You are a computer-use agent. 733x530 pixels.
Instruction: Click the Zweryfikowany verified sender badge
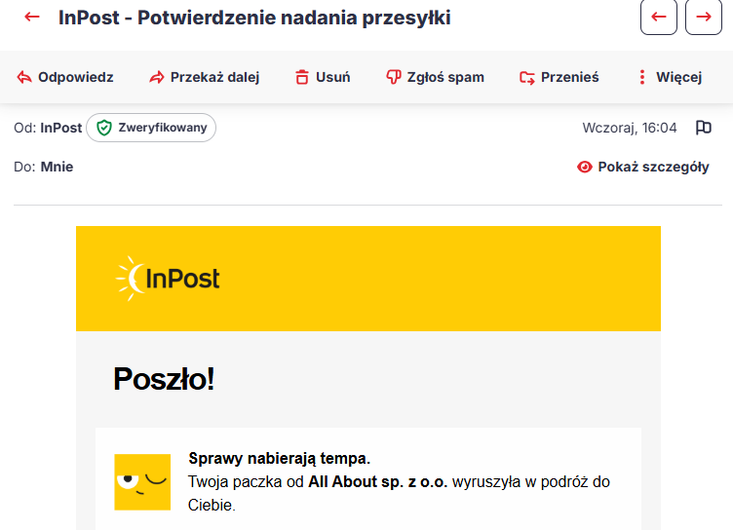coord(151,128)
